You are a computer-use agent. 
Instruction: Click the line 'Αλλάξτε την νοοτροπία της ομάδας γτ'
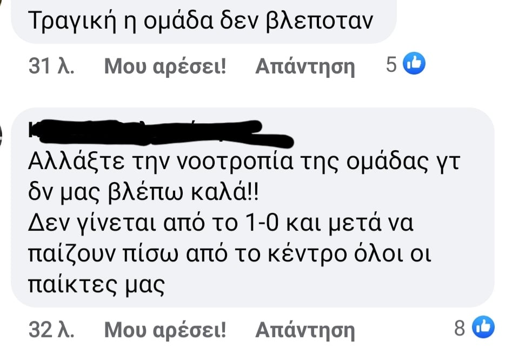pyautogui.click(x=244, y=163)
